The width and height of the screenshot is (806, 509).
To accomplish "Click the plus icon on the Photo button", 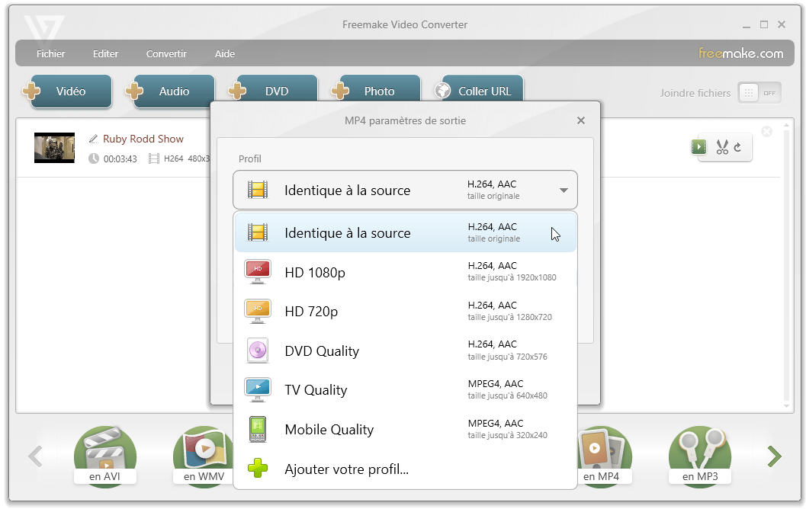I will tap(340, 91).
